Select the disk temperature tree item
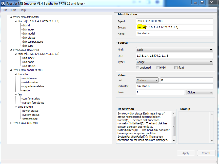The width and height of the screenshot is (219, 164). tap(33, 42)
